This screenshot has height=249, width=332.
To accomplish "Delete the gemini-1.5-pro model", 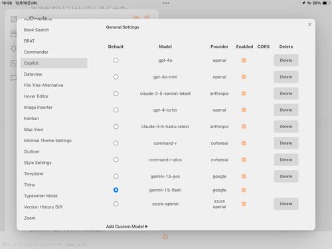I will pos(286,176).
